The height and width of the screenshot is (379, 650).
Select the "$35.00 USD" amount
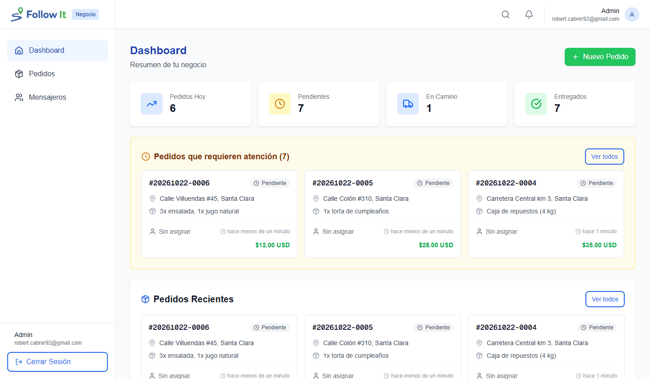click(599, 245)
